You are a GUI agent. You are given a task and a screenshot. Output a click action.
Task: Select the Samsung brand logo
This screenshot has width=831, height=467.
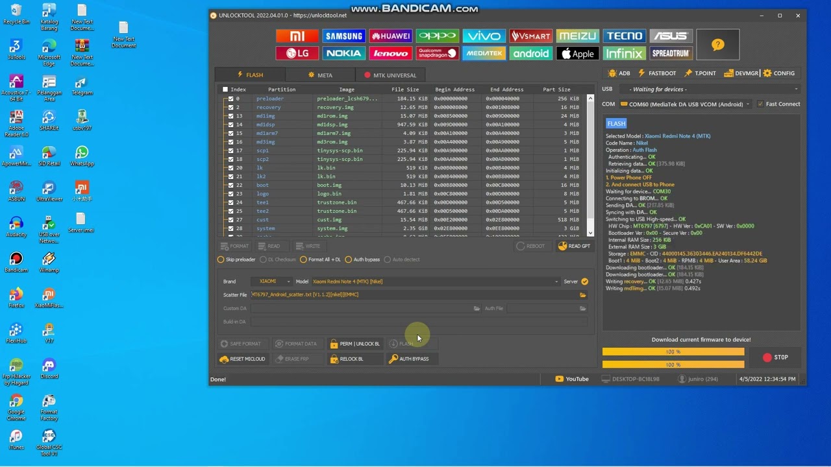[343, 36]
